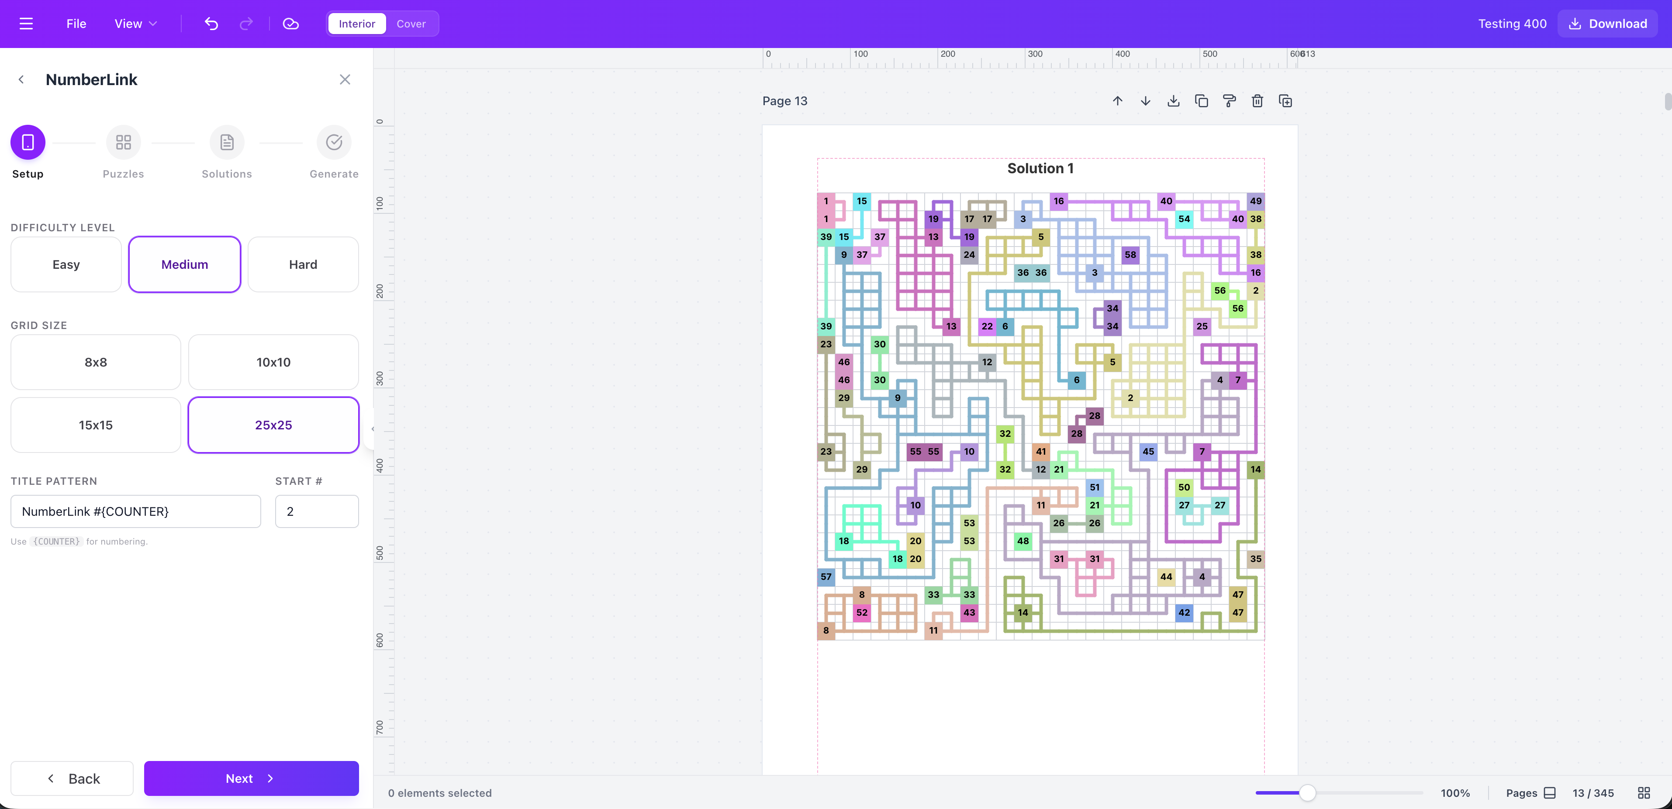The width and height of the screenshot is (1672, 809).
Task: Click the Next button
Action: coord(251,778)
